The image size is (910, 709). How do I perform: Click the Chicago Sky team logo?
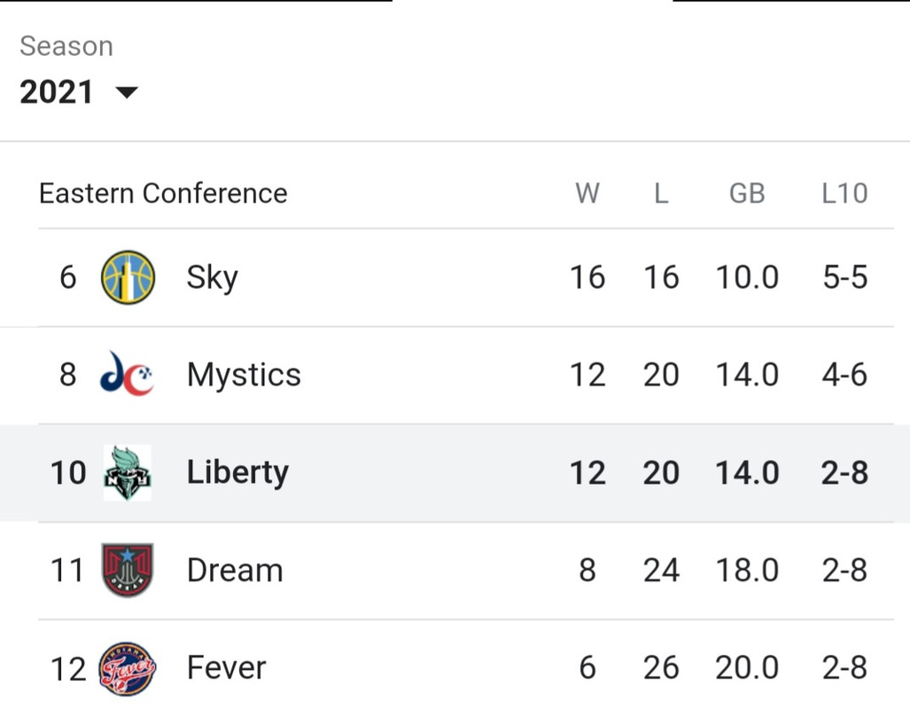[128, 277]
